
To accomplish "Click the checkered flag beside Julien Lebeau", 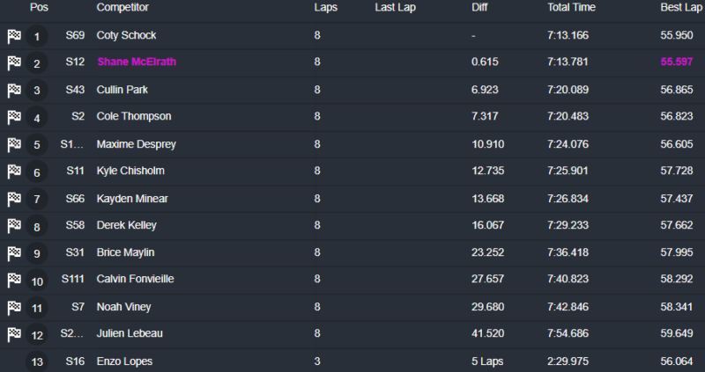I will (x=14, y=334).
